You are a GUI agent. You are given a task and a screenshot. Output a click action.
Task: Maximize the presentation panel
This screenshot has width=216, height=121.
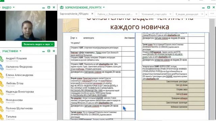click(x=209, y=7)
